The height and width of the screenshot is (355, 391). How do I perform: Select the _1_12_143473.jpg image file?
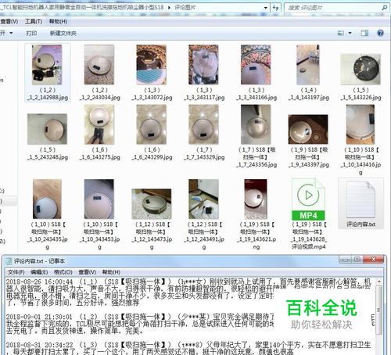(x=152, y=204)
